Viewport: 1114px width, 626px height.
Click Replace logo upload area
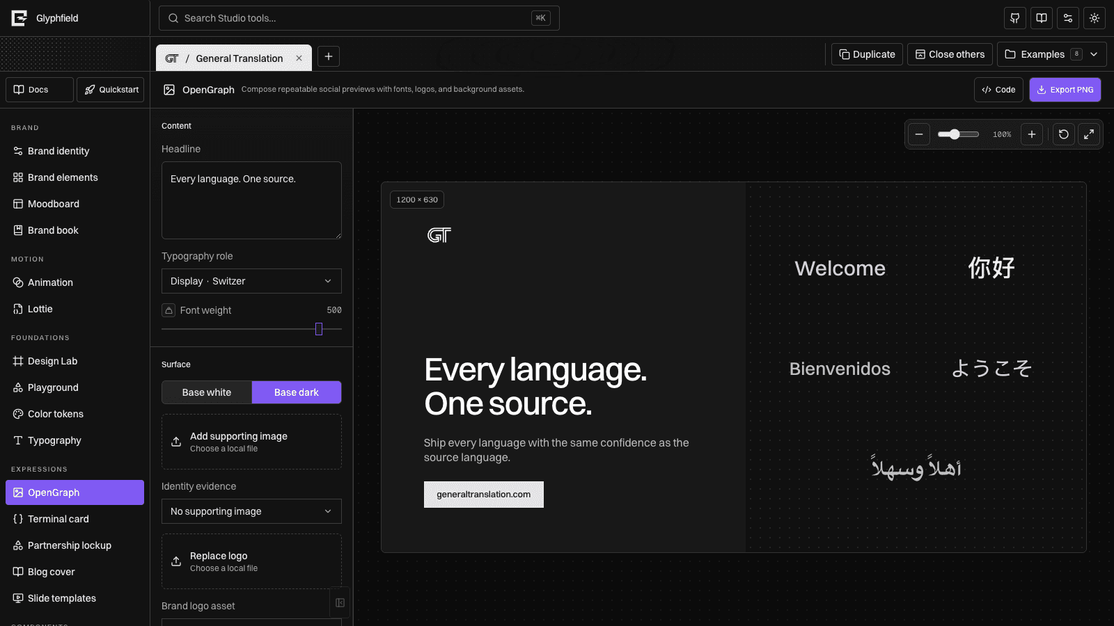[x=251, y=561]
